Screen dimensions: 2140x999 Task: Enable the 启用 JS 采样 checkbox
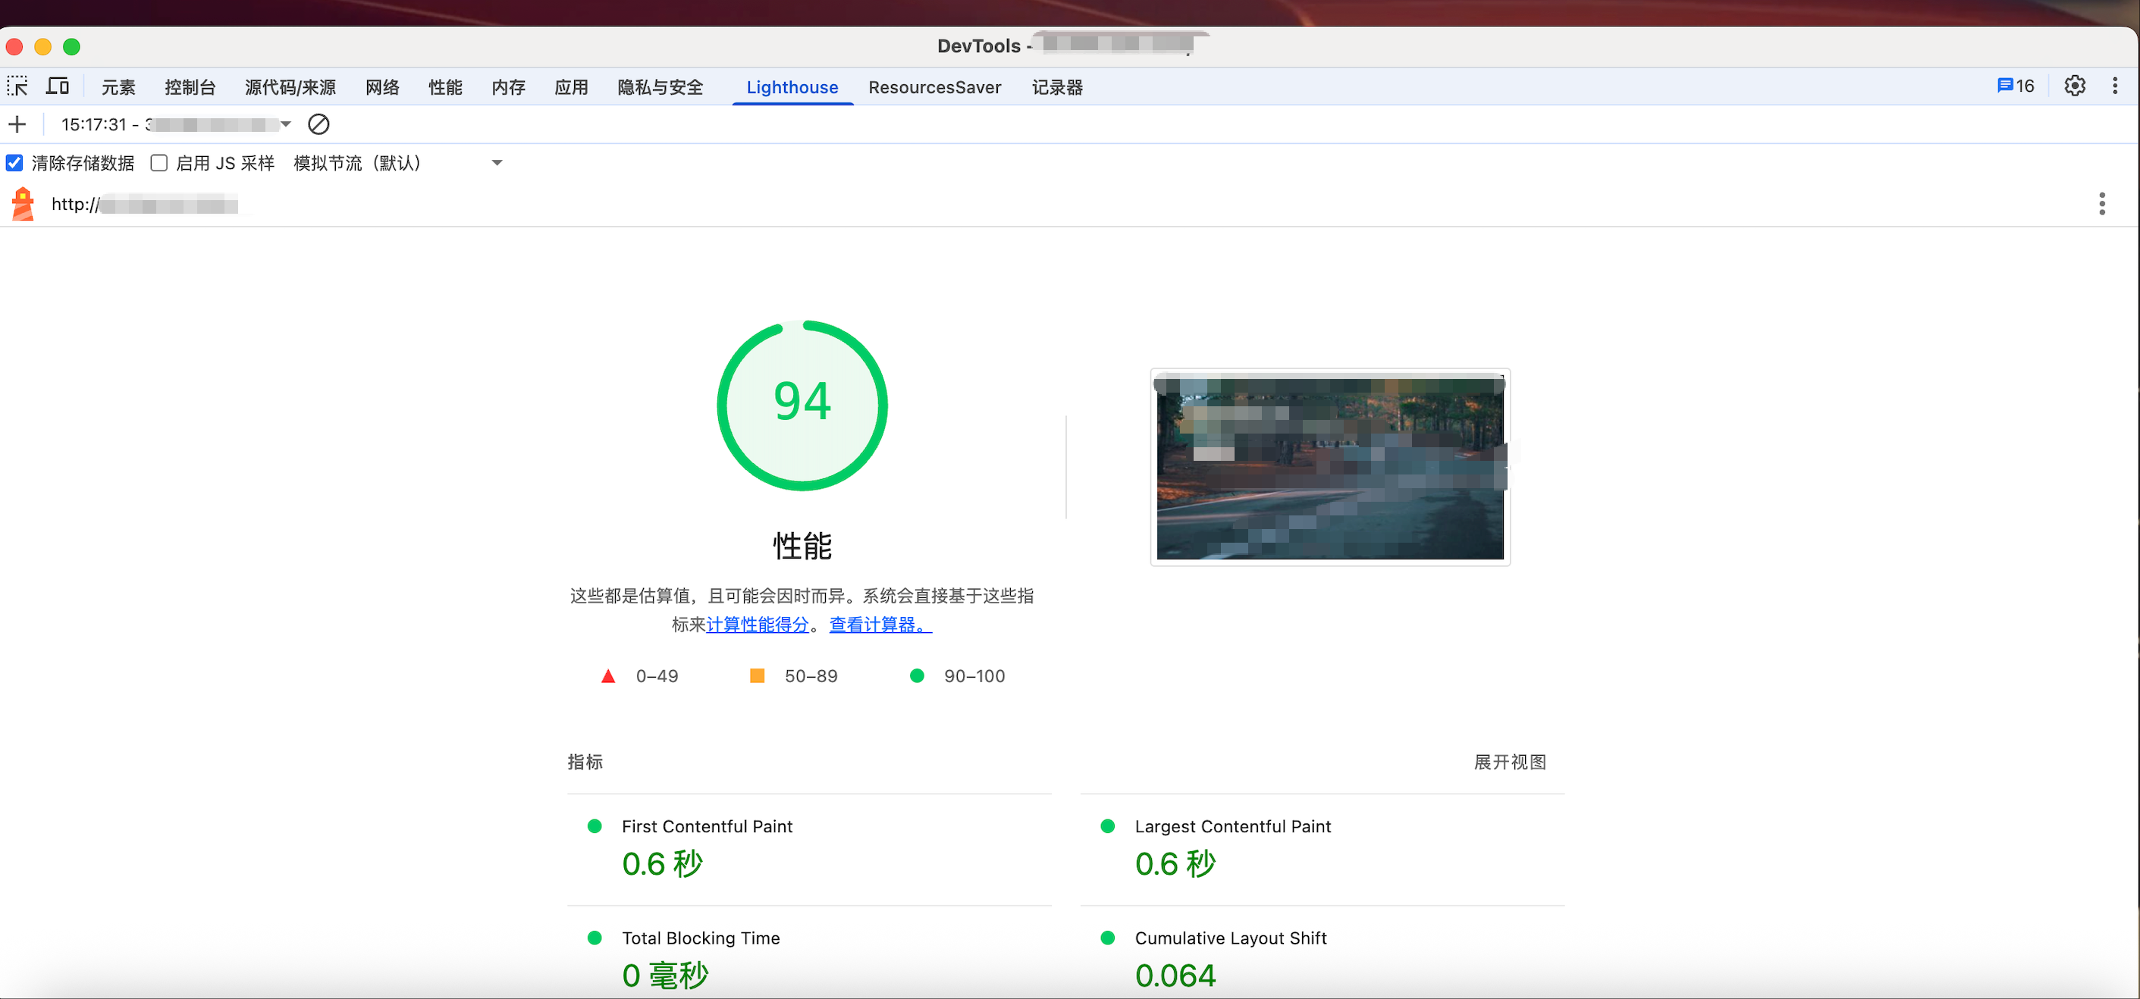(158, 163)
